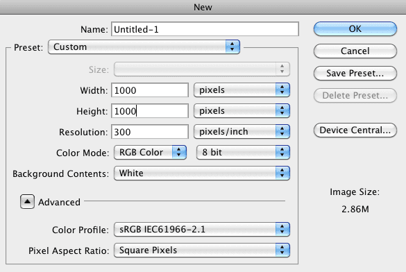Open the Width units pixels dropdown
Viewport: 406px width, 272px height.
pos(242,90)
